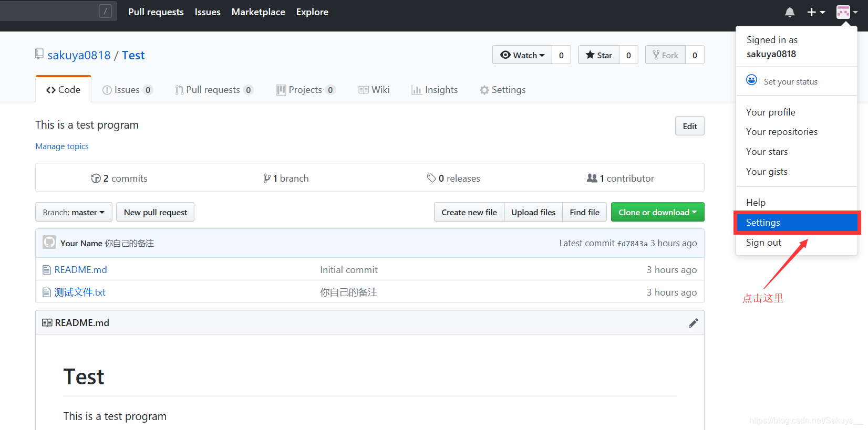Click the smiley status icon
This screenshot has width=868, height=430.
pos(752,80)
